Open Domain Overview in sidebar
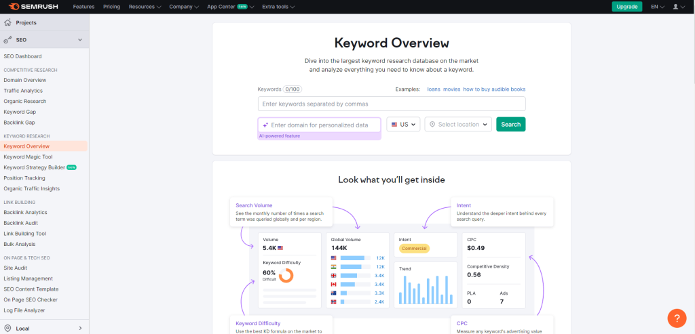The width and height of the screenshot is (695, 334). tap(25, 80)
